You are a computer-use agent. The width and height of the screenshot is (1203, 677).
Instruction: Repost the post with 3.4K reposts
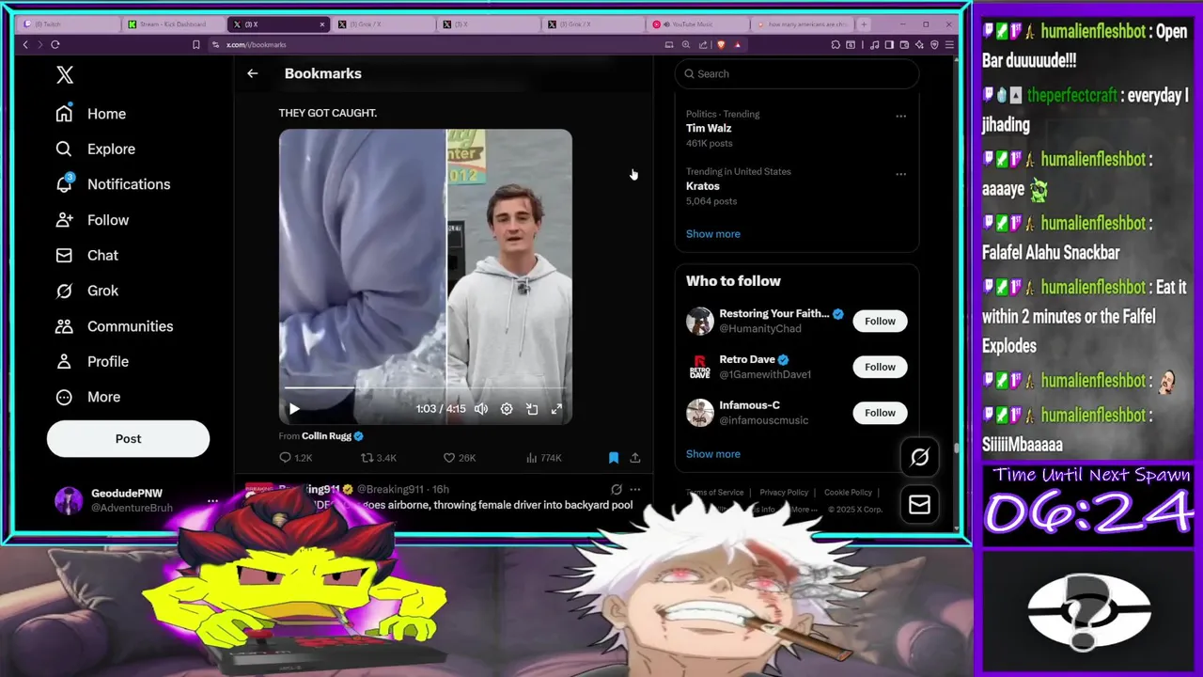pyautogui.click(x=379, y=458)
